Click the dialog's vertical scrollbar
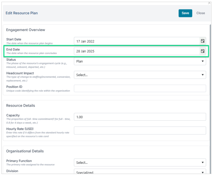The width and height of the screenshot is (215, 176). pos(210,98)
